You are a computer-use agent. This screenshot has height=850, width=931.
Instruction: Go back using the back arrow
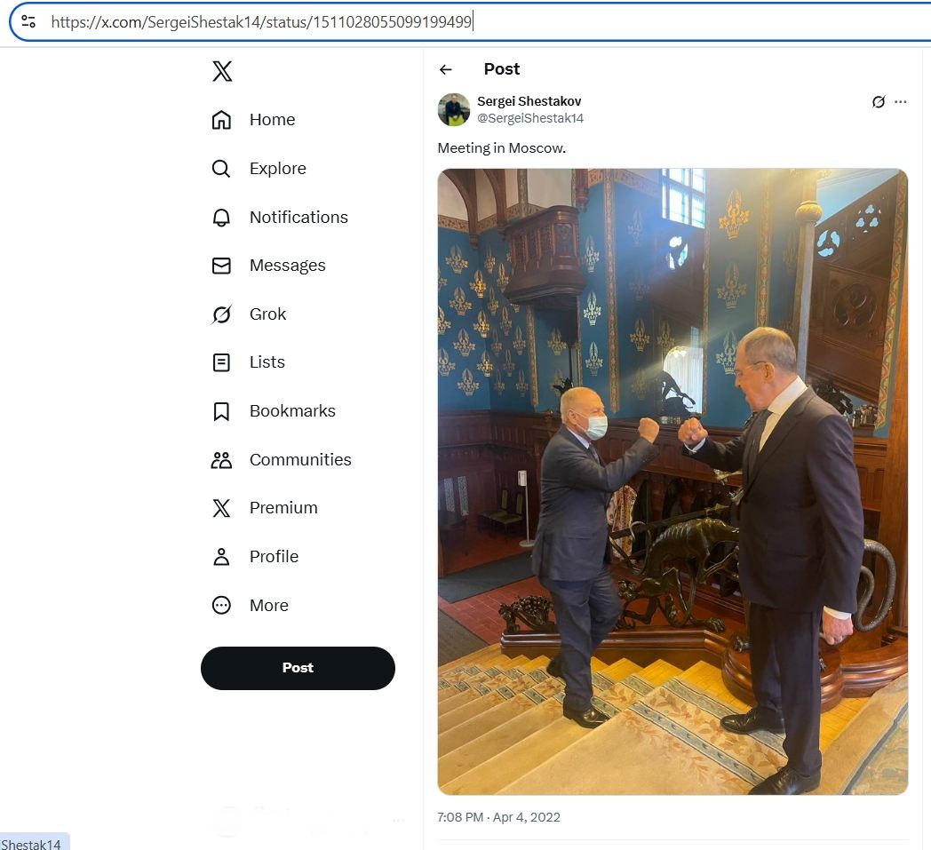click(x=446, y=69)
